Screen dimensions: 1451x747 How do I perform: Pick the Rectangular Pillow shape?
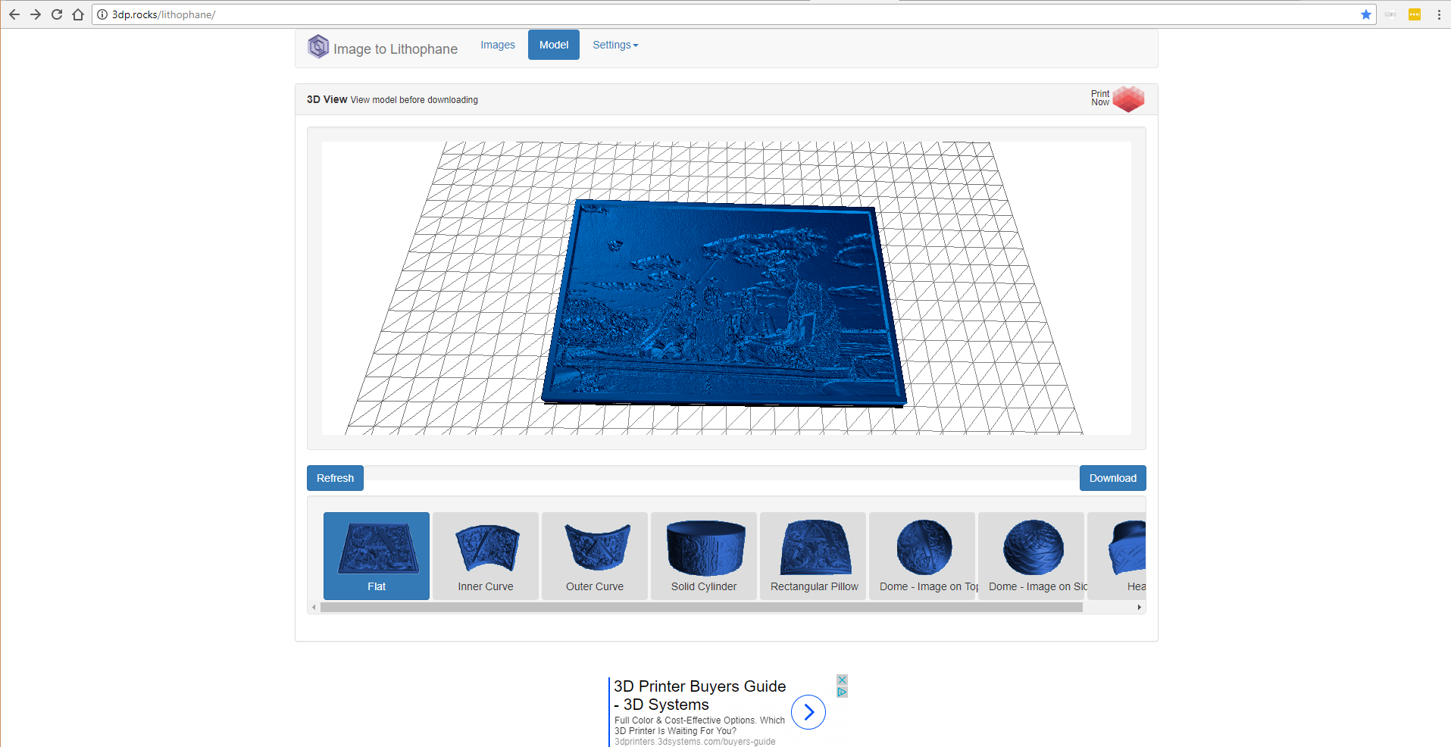[813, 556]
